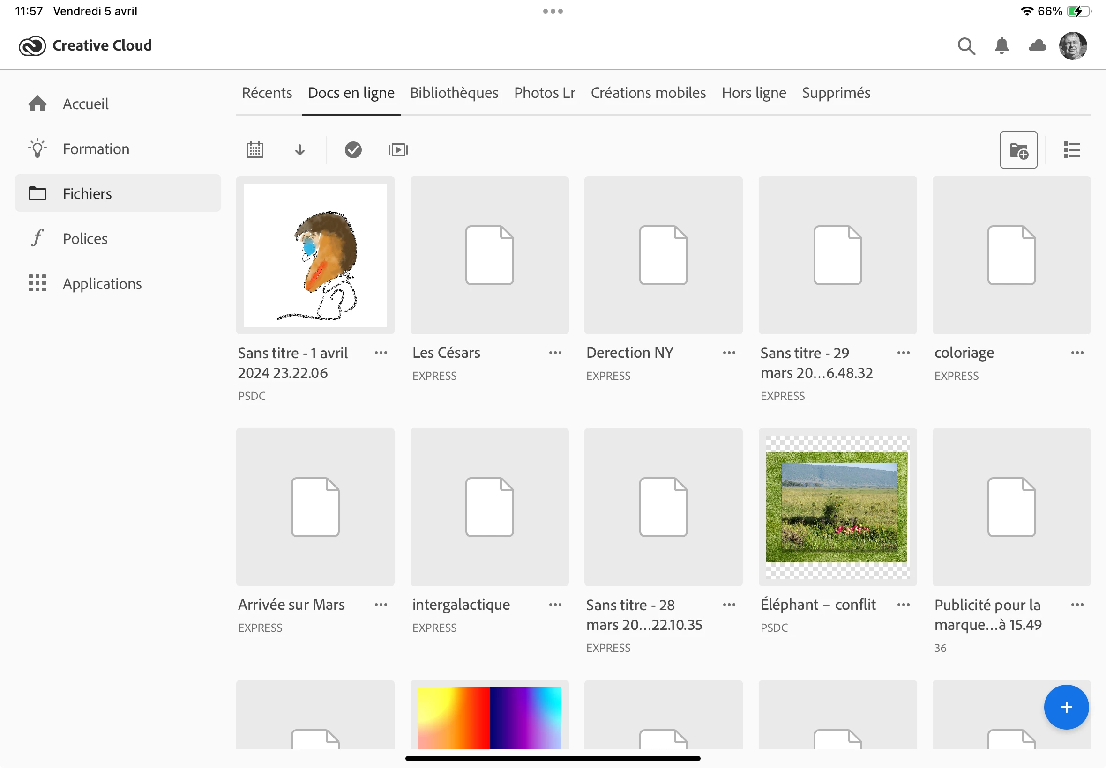This screenshot has height=768, width=1106.
Task: Open the search magnifier icon
Action: click(x=966, y=46)
